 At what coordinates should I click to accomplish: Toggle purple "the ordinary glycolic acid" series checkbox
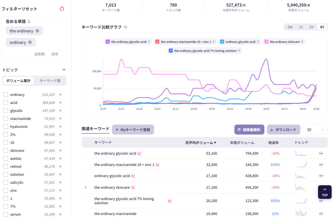point(108,41)
